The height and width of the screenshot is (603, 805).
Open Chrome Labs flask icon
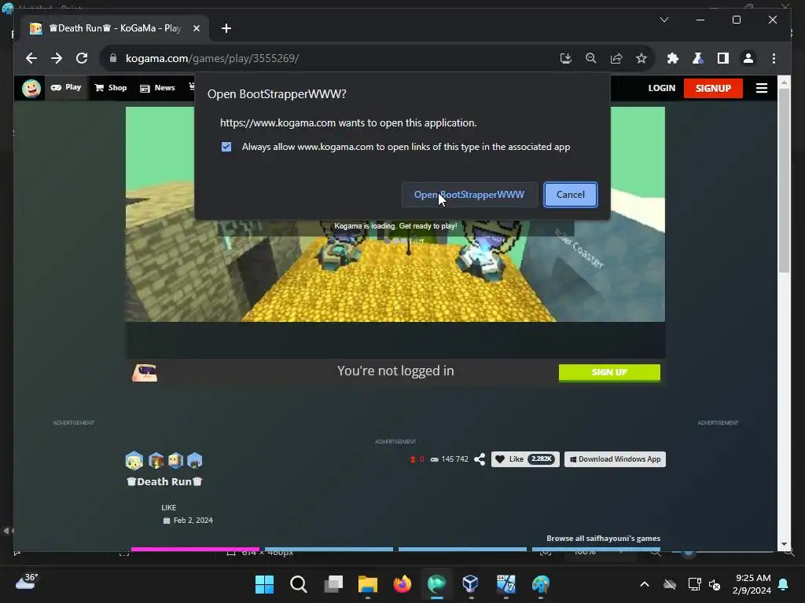coord(698,58)
